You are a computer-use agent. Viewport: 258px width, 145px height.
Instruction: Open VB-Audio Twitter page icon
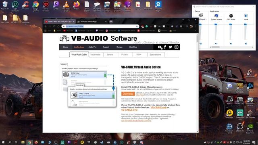(x=171, y=47)
